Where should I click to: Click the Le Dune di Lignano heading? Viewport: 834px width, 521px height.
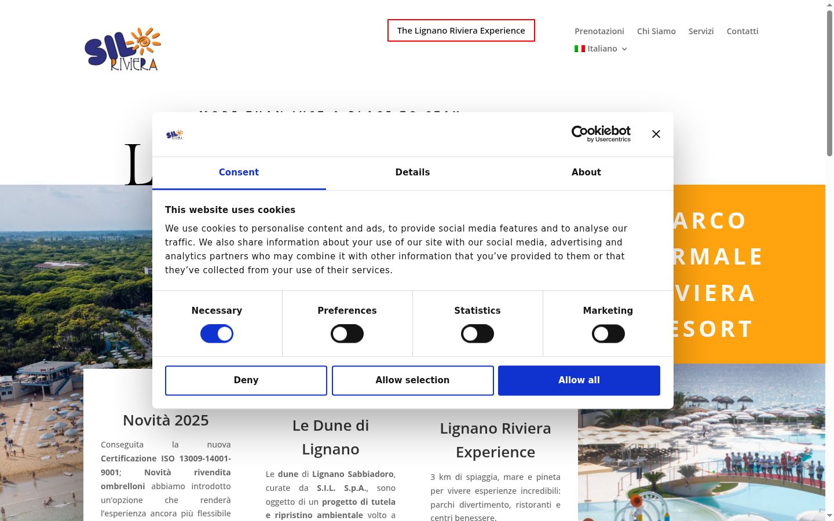click(x=331, y=437)
